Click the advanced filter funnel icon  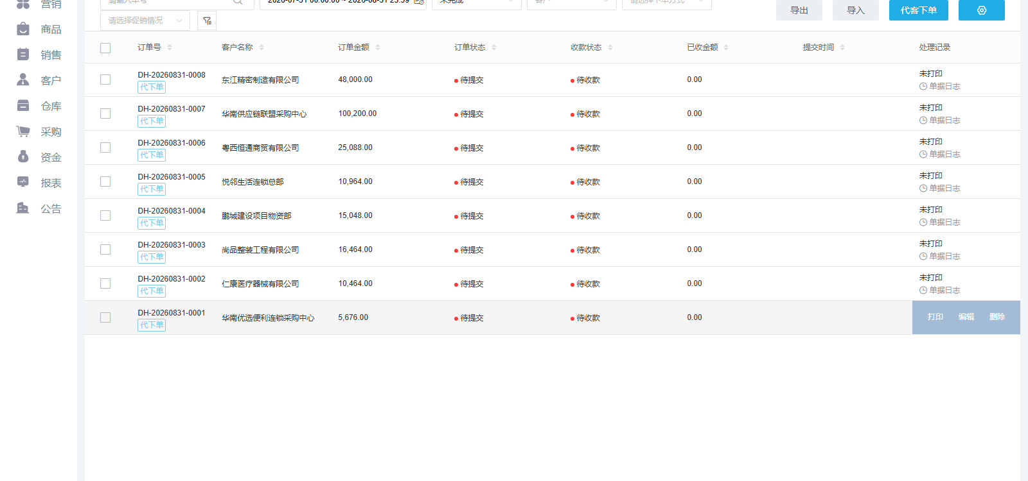pos(207,21)
